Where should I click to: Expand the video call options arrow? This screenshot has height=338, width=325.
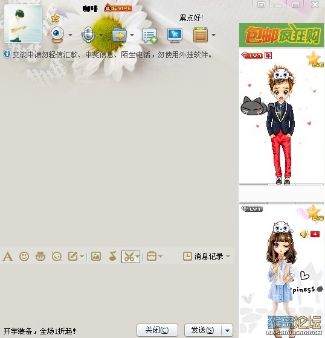70,35
